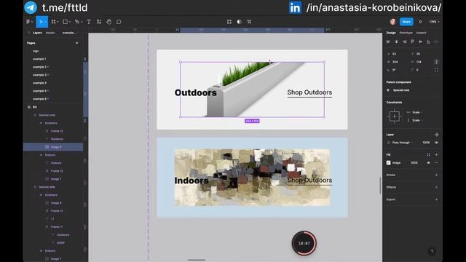Select the Comment tool
Screen dimensions: 466x262
tap(119, 22)
